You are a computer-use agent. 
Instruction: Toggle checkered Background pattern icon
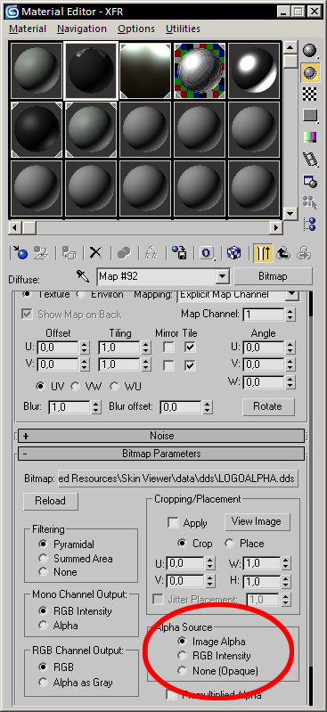(311, 94)
